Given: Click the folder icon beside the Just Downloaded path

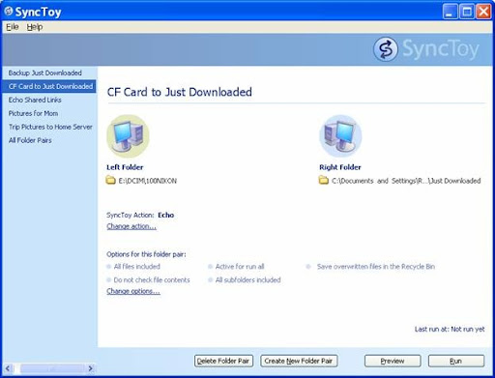Looking at the screenshot, I should pos(324,180).
